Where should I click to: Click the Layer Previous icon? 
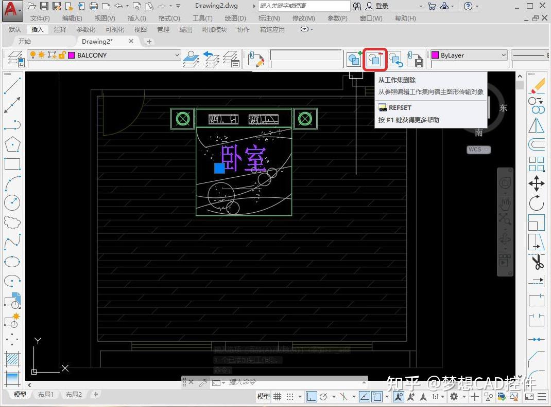[x=212, y=59]
